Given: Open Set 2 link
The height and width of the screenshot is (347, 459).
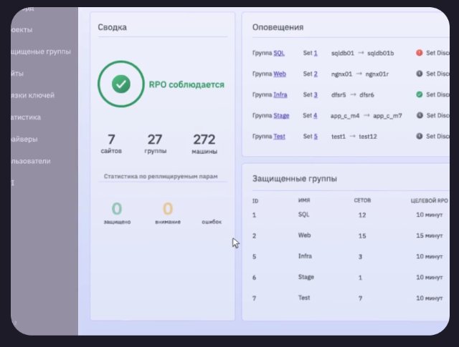Looking at the screenshot, I should click(x=316, y=74).
